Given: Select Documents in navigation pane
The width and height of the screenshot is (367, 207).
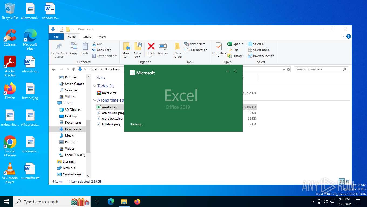Looking at the screenshot, I should point(73,123).
